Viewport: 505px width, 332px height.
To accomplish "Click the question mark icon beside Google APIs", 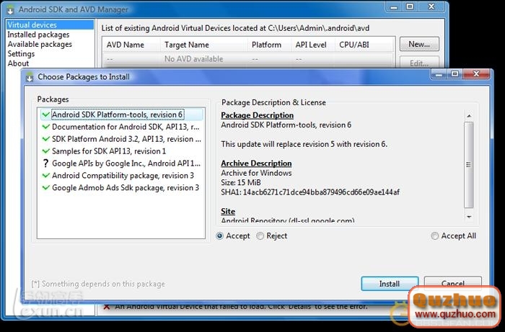I will [x=45, y=163].
